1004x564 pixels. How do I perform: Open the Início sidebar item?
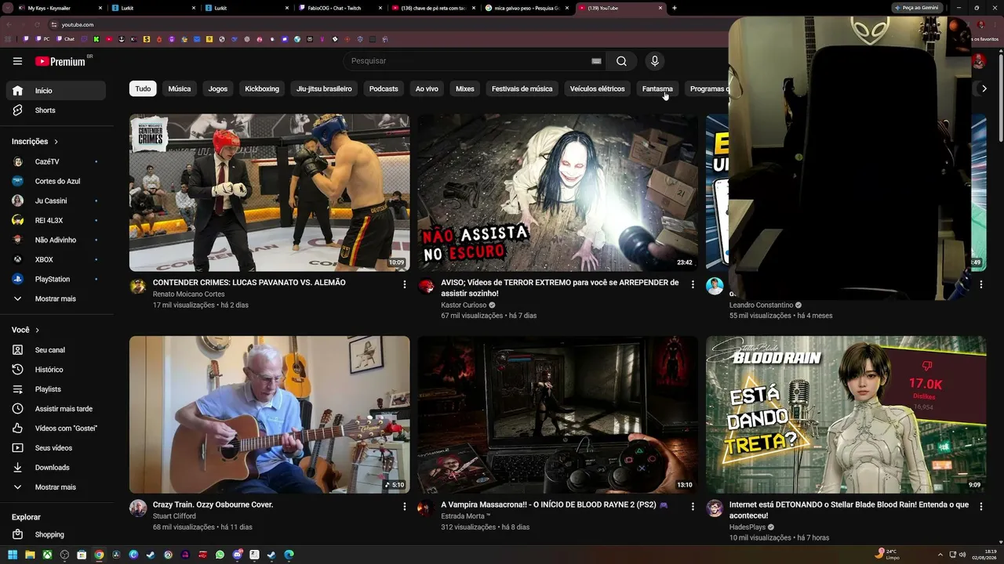pos(56,91)
